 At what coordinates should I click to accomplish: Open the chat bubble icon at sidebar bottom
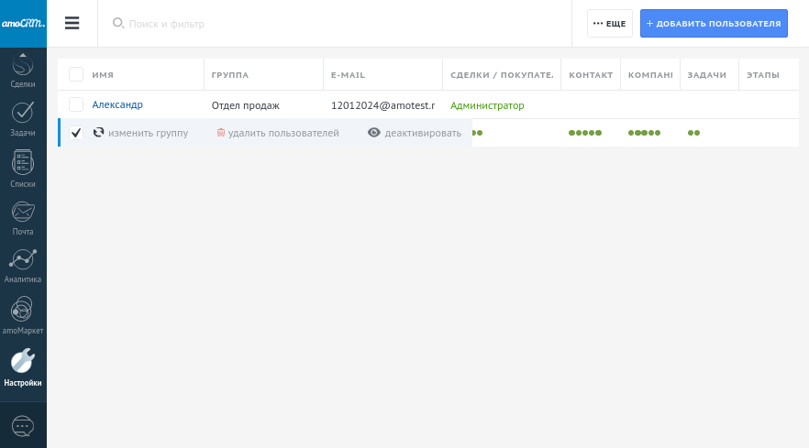point(23,426)
